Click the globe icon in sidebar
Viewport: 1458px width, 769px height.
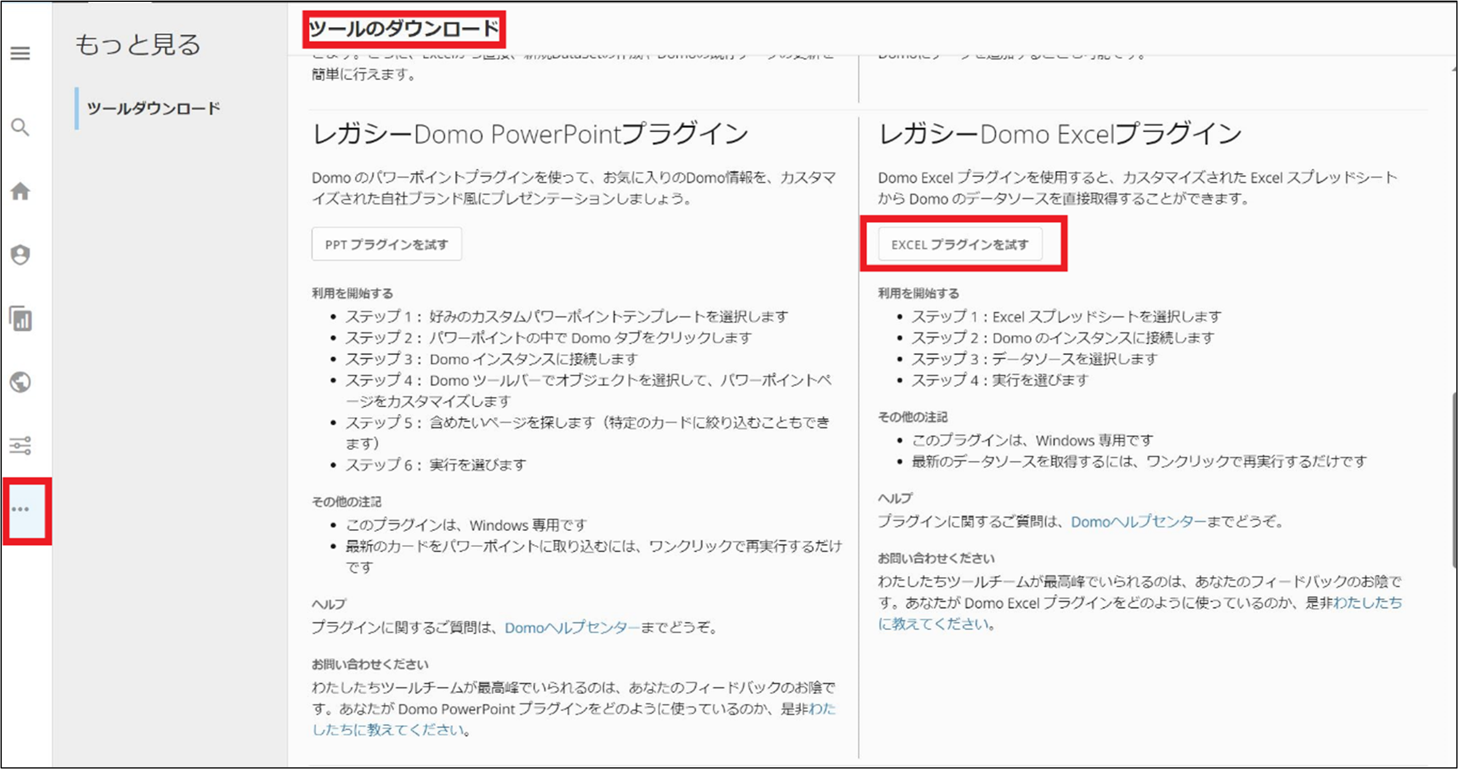(x=20, y=382)
